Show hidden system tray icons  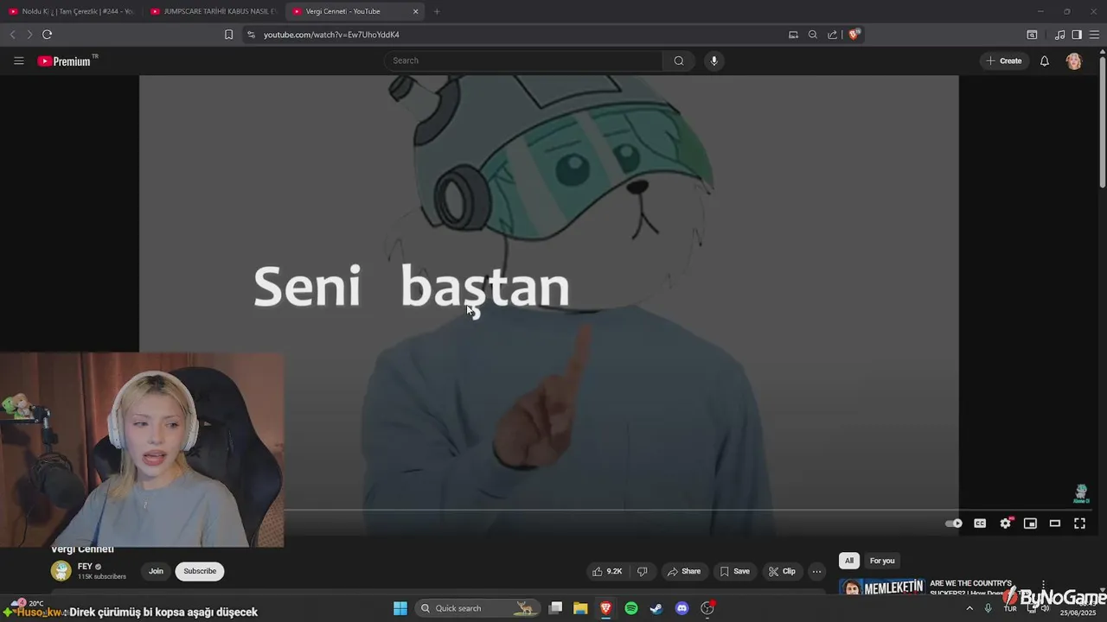click(x=969, y=608)
